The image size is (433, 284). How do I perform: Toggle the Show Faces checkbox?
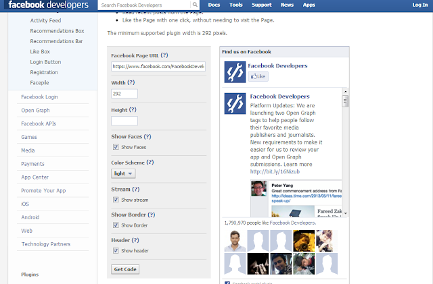[x=116, y=147]
